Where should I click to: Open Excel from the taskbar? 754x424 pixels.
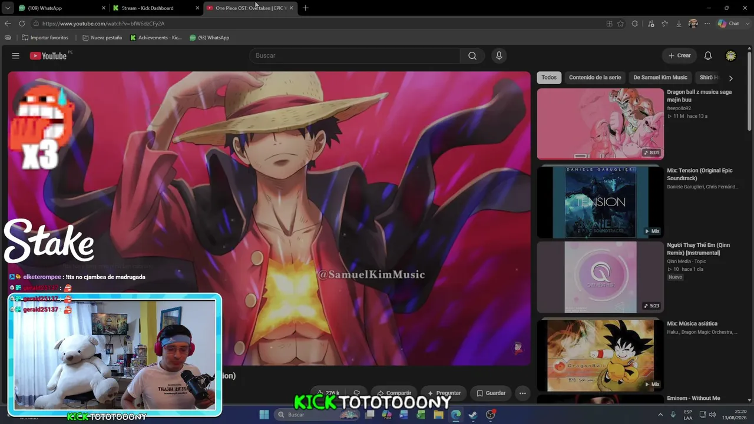(421, 415)
